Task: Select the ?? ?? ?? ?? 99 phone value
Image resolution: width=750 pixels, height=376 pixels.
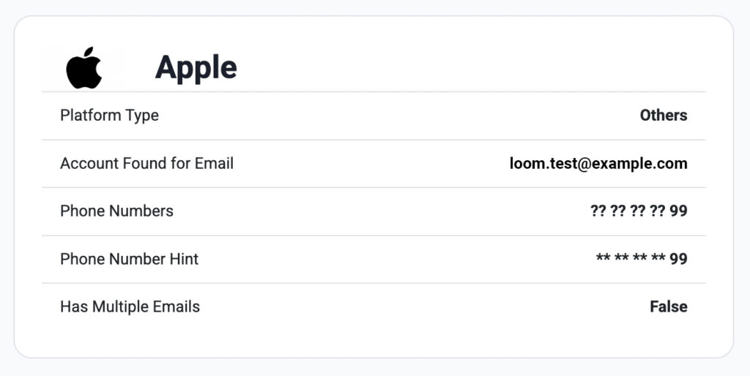Action: pos(639,211)
